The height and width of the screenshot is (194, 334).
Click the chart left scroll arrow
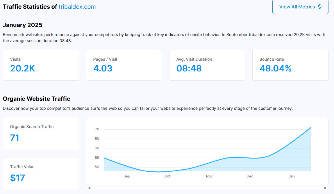90,188
